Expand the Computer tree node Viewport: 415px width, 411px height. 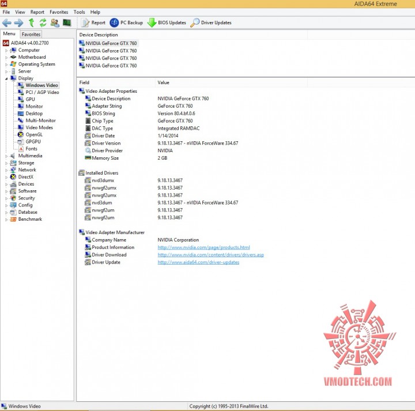click(x=6, y=50)
